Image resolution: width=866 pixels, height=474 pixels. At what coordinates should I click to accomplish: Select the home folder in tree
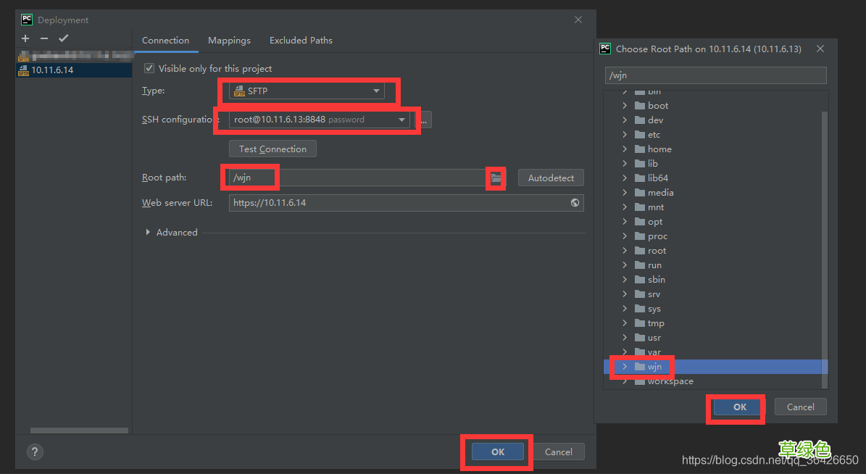coord(659,149)
